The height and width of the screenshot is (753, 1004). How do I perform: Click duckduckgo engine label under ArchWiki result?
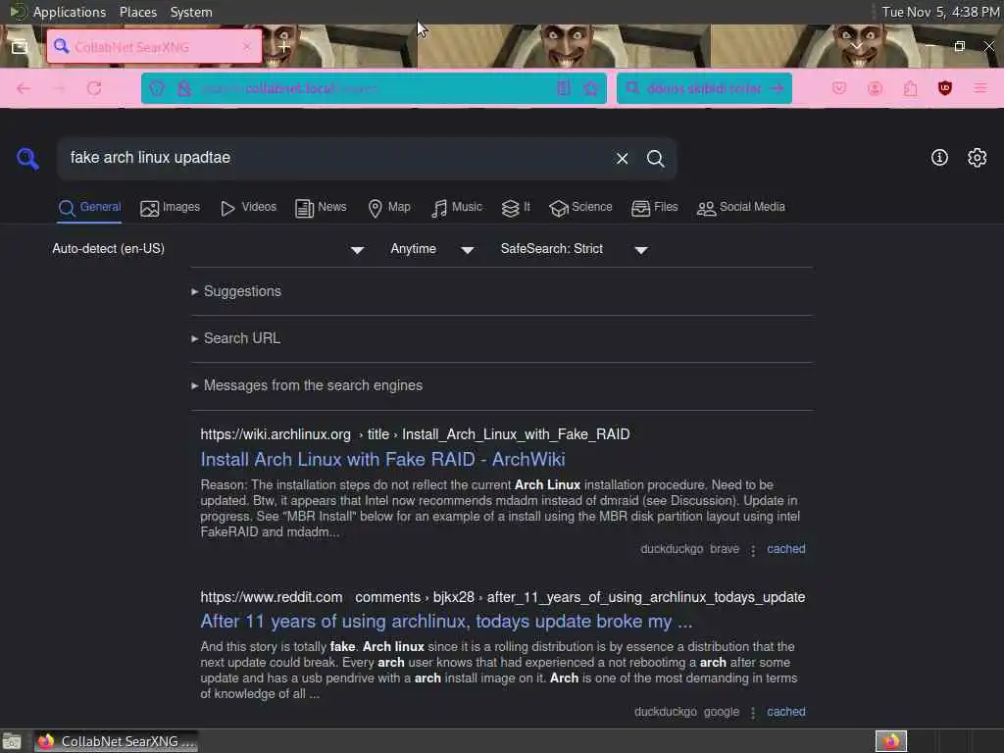tap(672, 549)
